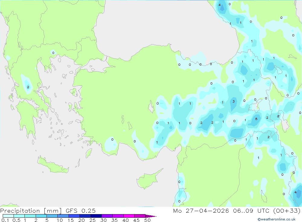Click the over-50 arrow tip of the legend
Screen dimensions: 302x222
pyautogui.click(x=151, y=216)
